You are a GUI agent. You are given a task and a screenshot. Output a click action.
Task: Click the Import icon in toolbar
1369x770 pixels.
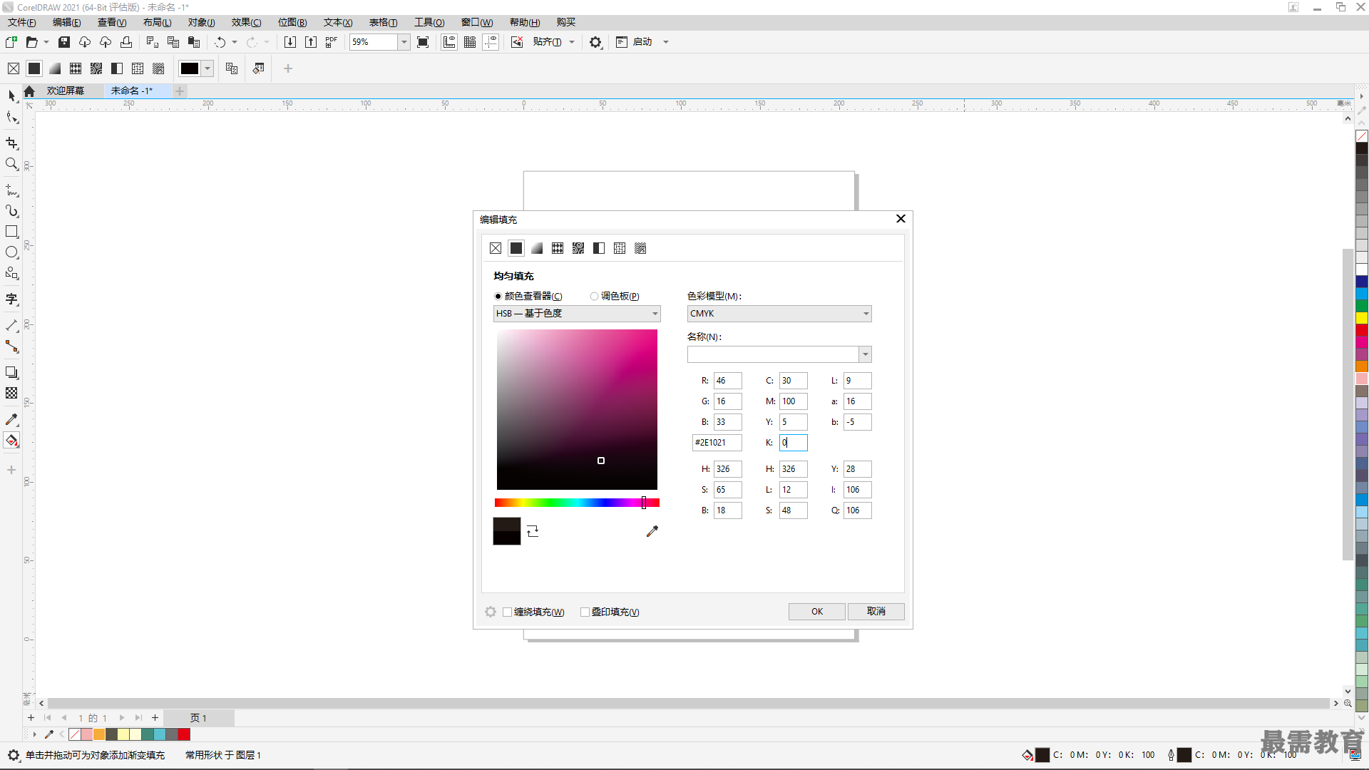[x=290, y=42]
